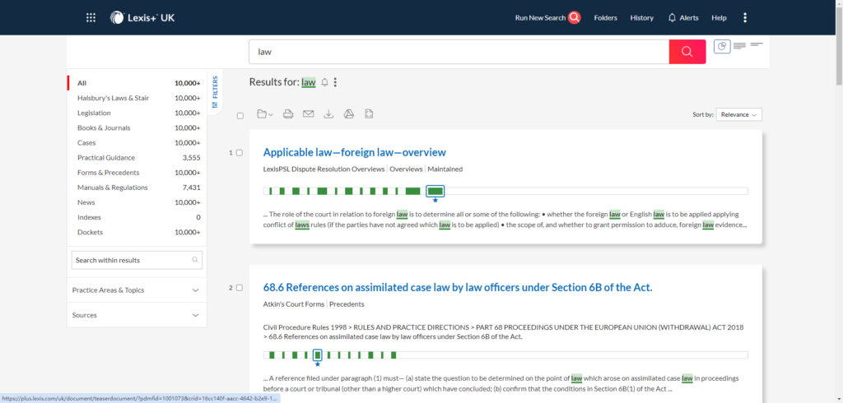Select checkbox for result 2
Image resolution: width=843 pixels, height=403 pixels.
click(x=240, y=288)
